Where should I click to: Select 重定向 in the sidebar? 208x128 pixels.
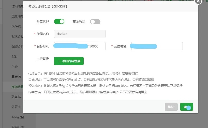[x=16, y=77]
